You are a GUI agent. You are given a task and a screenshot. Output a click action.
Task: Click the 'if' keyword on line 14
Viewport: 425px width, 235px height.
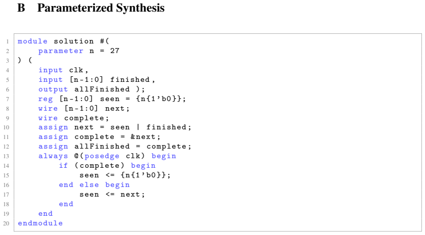(63, 165)
